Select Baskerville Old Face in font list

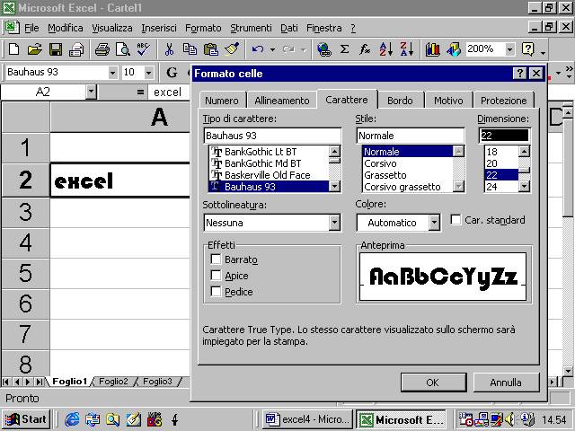tap(268, 175)
